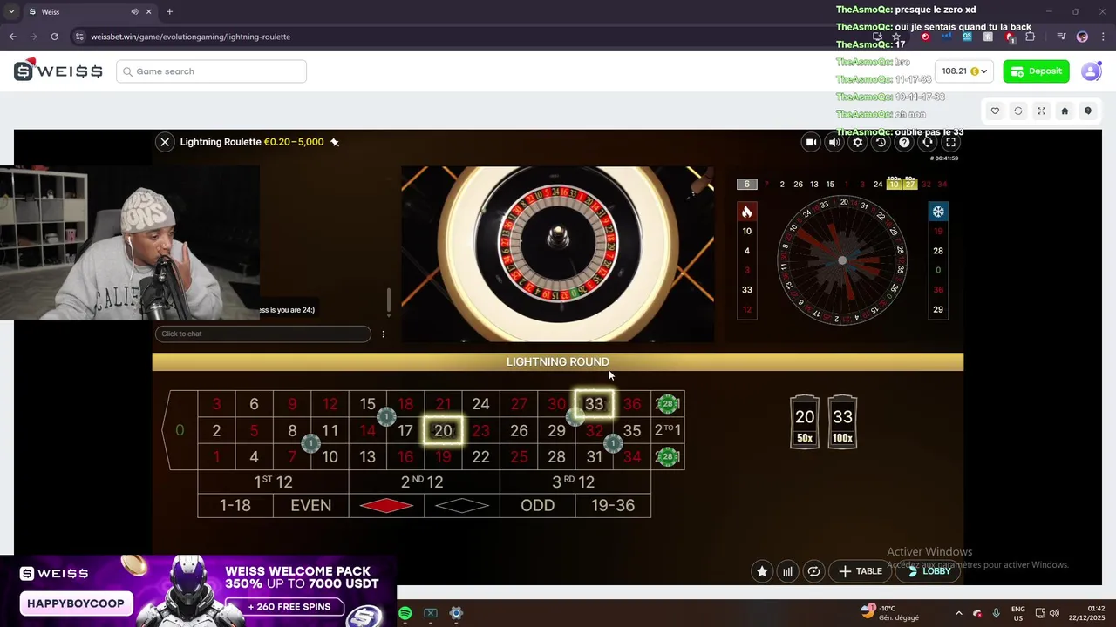Open the game help question mark

[x=904, y=142]
